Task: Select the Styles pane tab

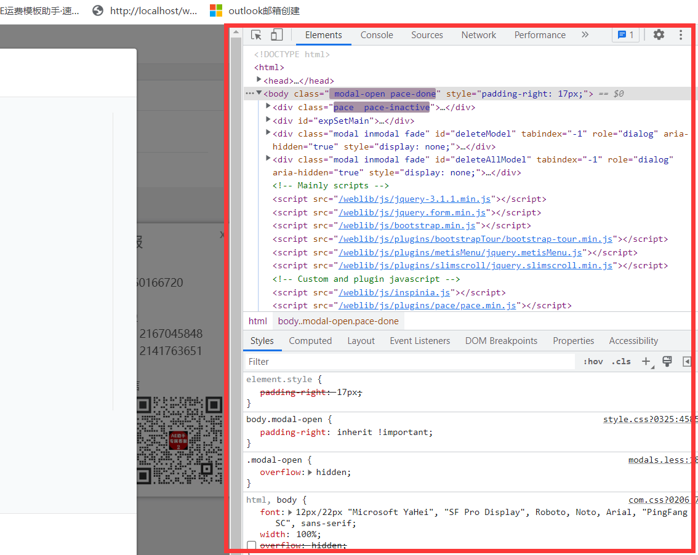Action: tap(262, 341)
